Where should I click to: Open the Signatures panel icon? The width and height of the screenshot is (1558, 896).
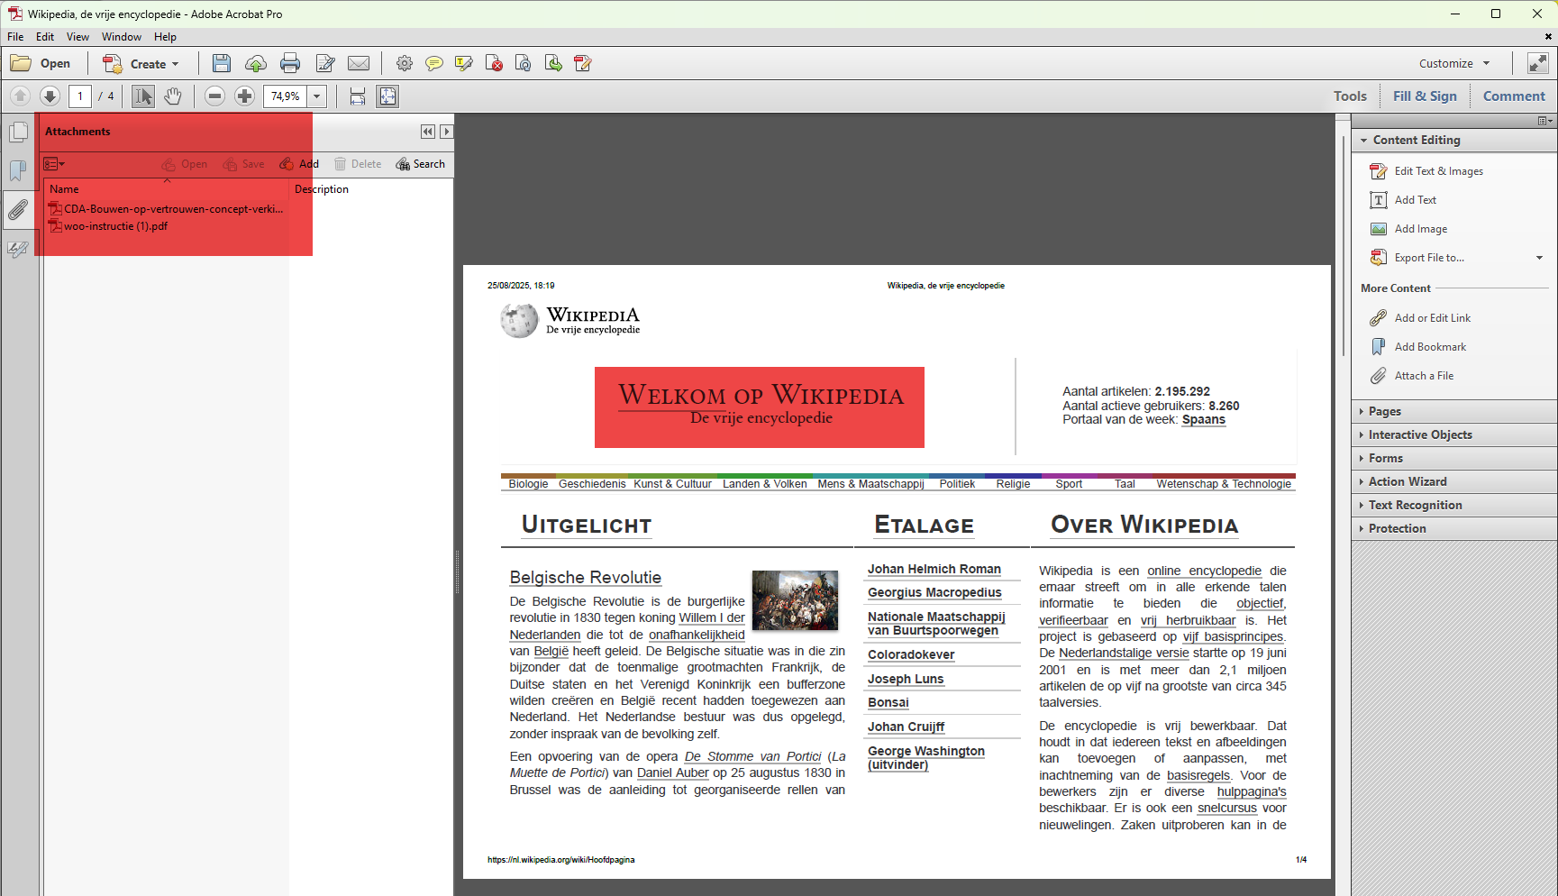pos(18,249)
